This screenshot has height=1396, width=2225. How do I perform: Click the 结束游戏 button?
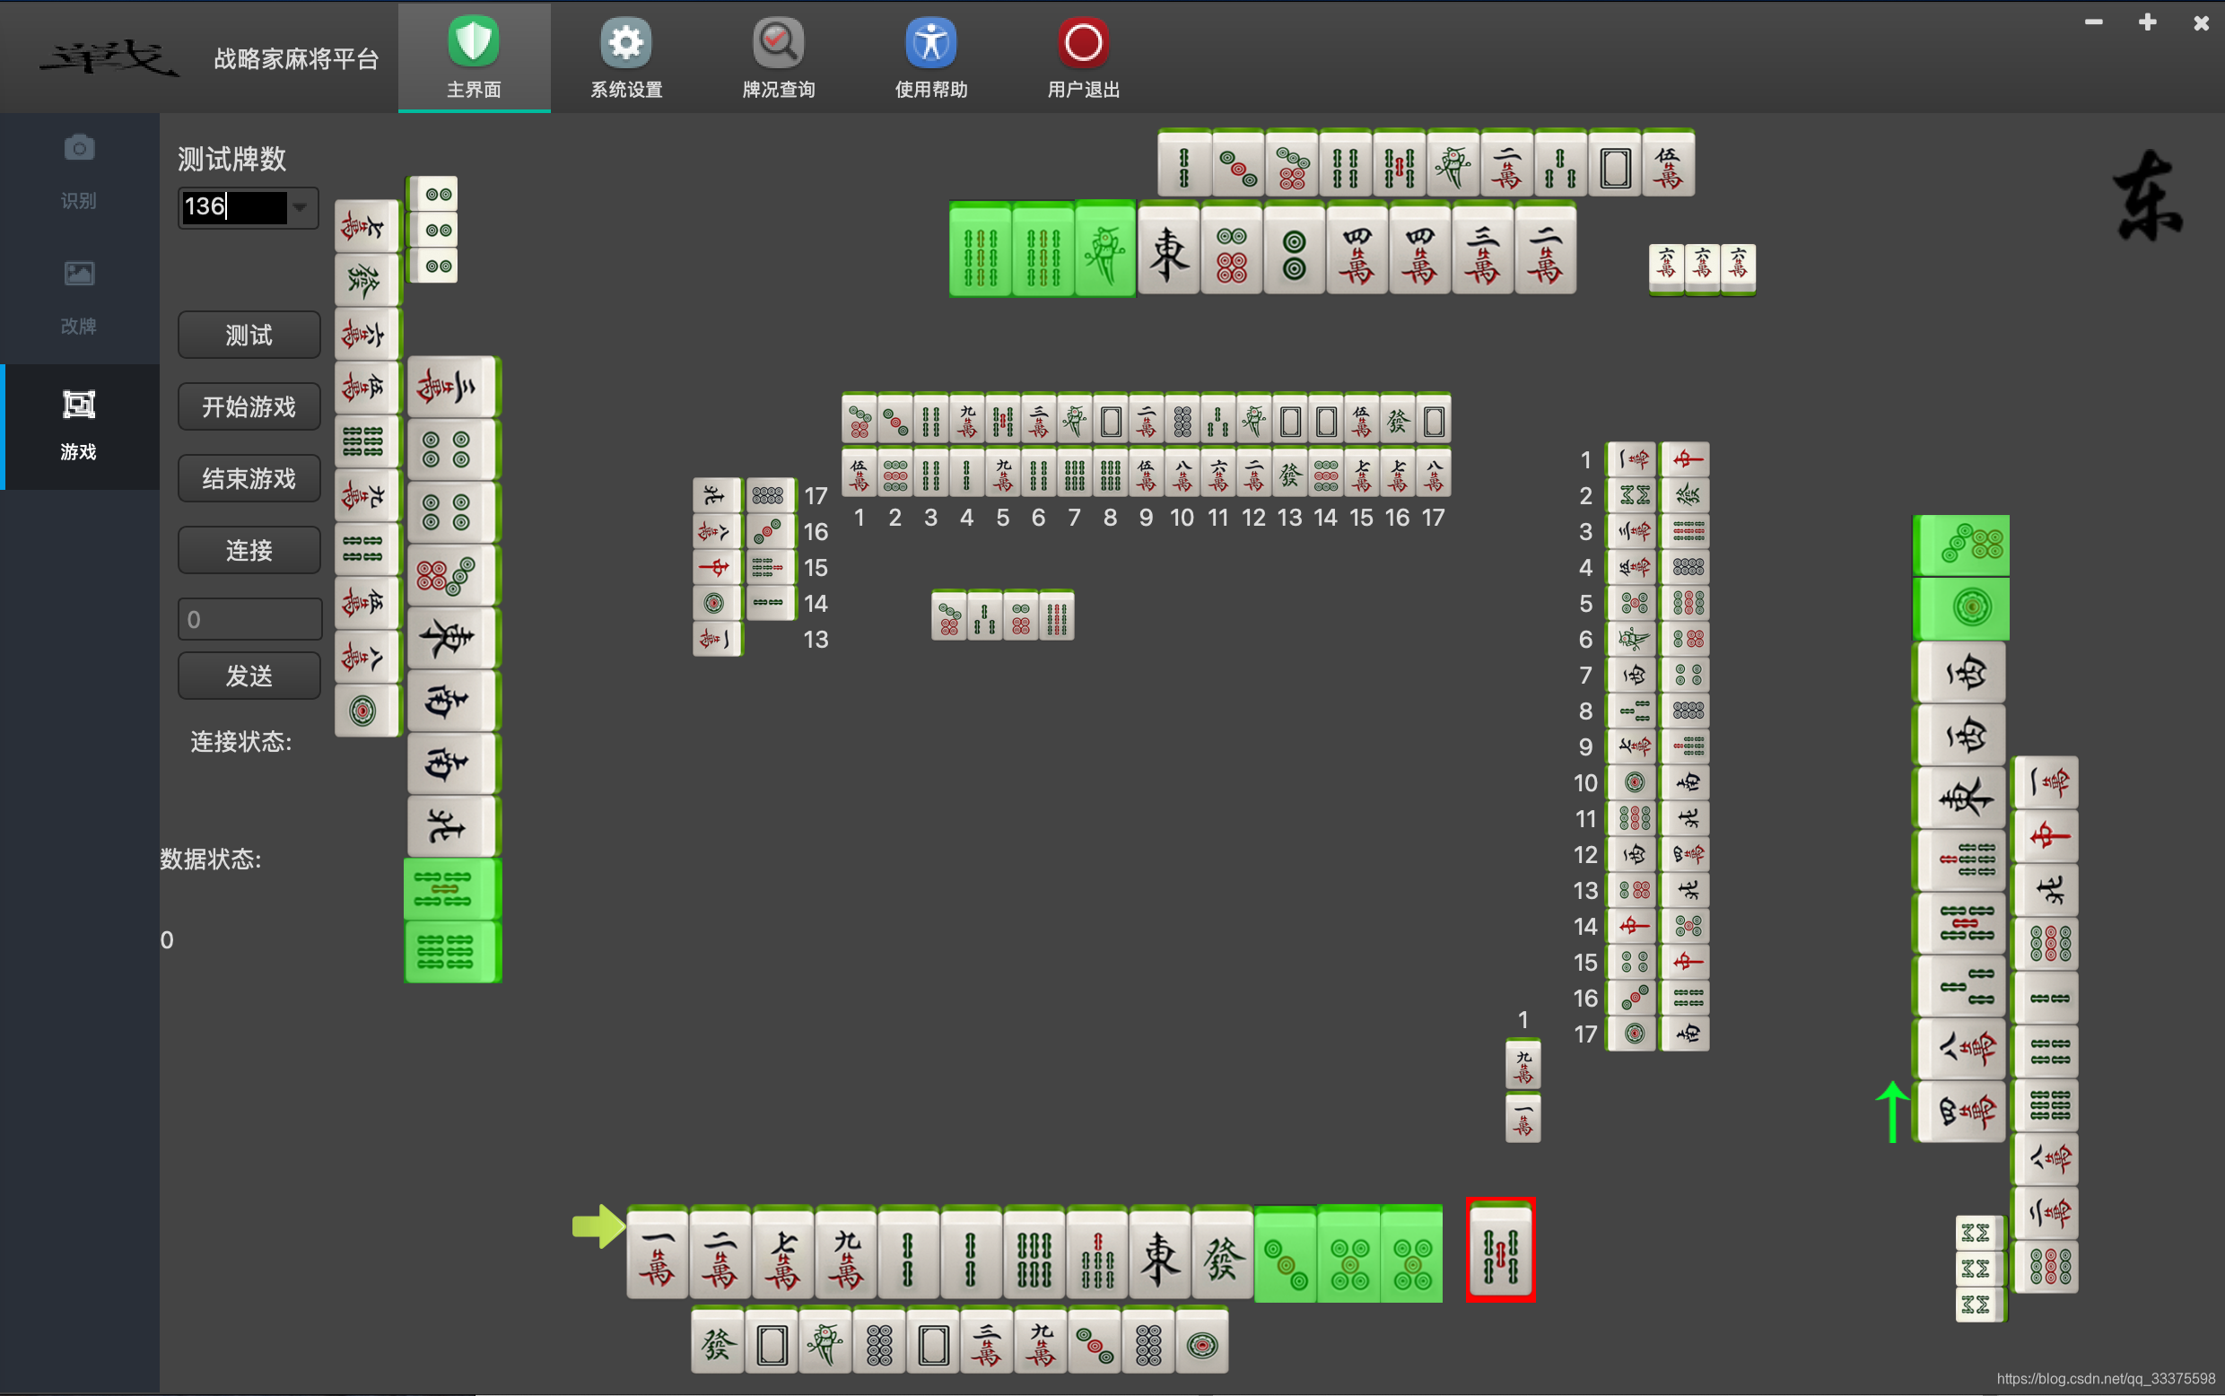(x=249, y=479)
